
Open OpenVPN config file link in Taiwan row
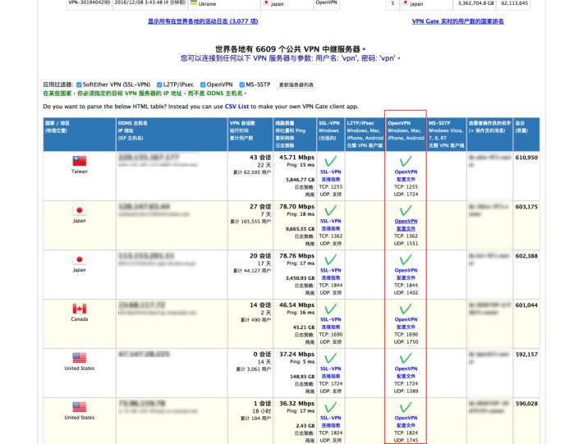[406, 176]
